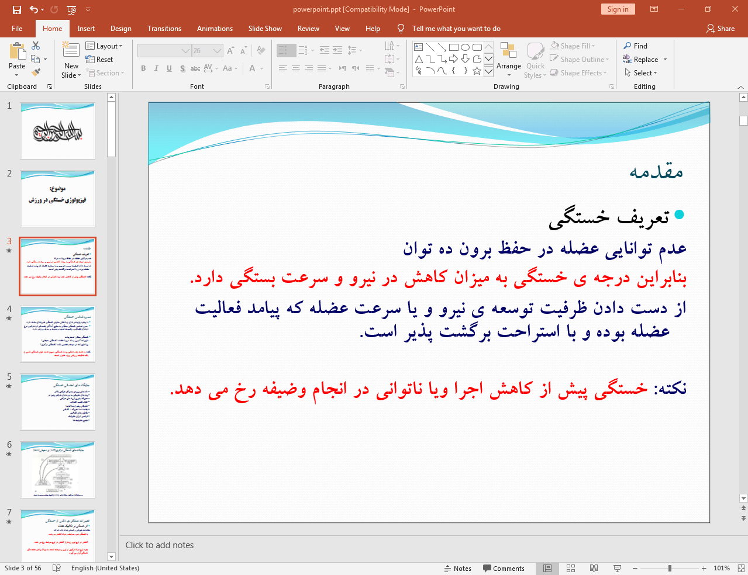The width and height of the screenshot is (748, 575).
Task: Center align the paragraph text
Action: point(296,68)
